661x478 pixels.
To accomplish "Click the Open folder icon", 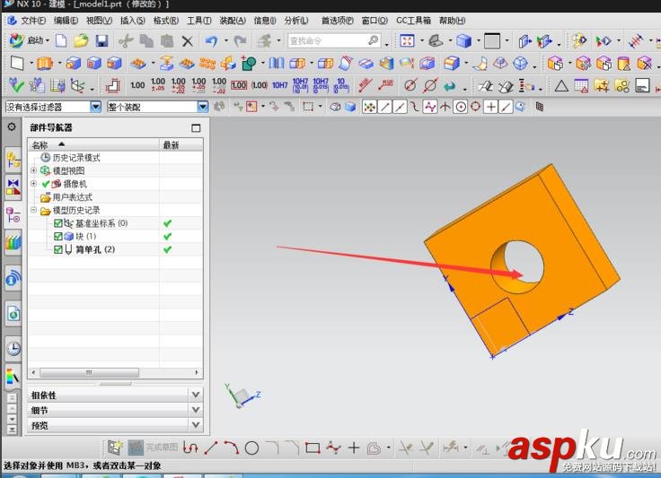I will 81,41.
